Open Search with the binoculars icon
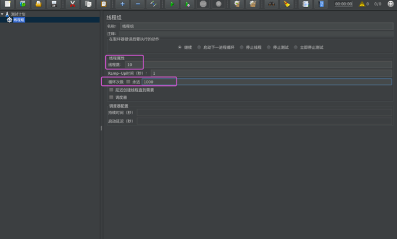The height and width of the screenshot is (239, 397). tap(272, 4)
